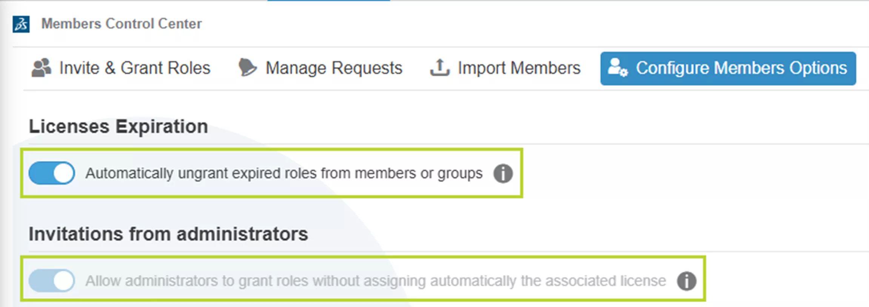This screenshot has width=869, height=307.
Task: Click the blue indicator bar at top edge
Action: coord(328,1)
